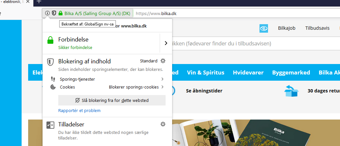Viewport: 340px width, 146px height.
Task: Open the Rapportér et problem link
Action: click(80, 110)
